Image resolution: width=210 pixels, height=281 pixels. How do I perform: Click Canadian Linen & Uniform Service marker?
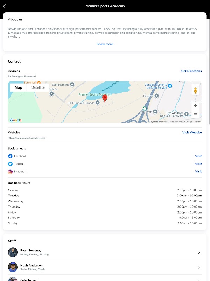pos(170,86)
